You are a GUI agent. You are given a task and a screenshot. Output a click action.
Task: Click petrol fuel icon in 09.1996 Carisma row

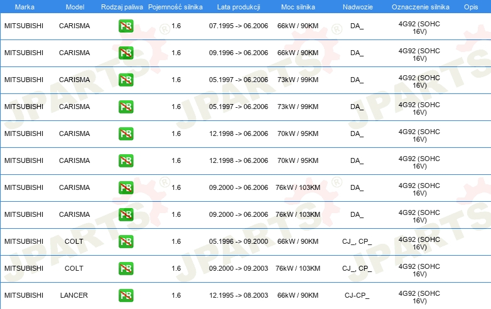pyautogui.click(x=126, y=53)
